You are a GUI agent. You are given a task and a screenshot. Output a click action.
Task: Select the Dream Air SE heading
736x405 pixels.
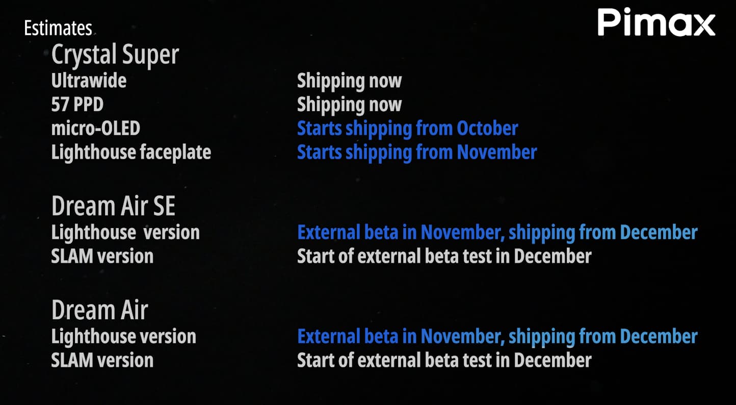point(113,206)
